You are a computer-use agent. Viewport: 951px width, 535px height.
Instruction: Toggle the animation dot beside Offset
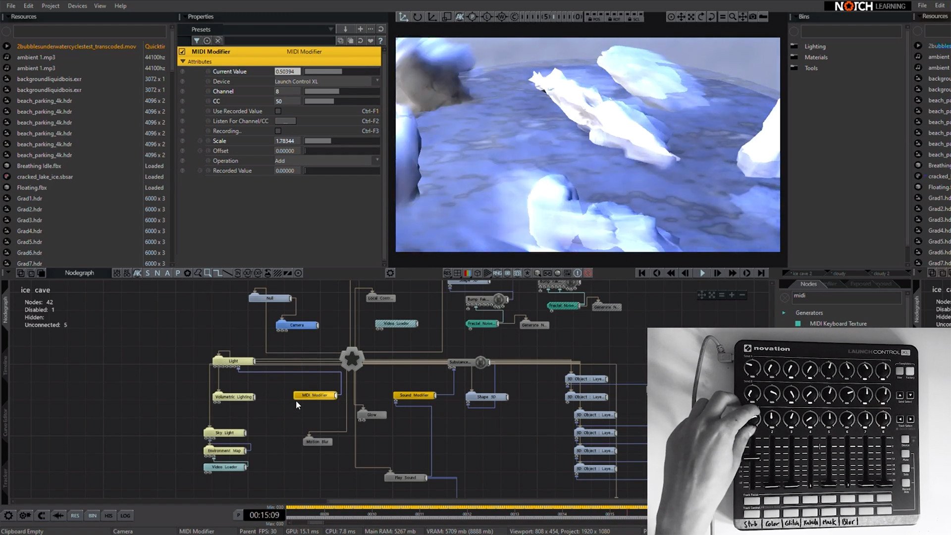pos(208,151)
